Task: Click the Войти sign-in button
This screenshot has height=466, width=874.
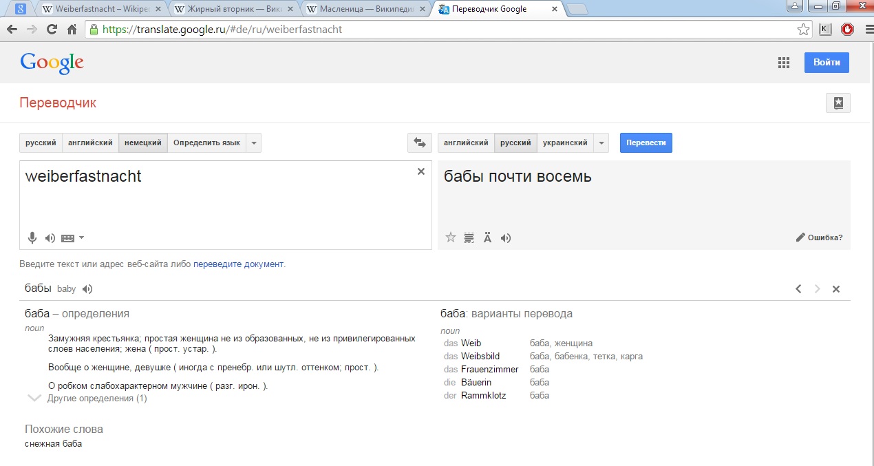Action: click(827, 63)
